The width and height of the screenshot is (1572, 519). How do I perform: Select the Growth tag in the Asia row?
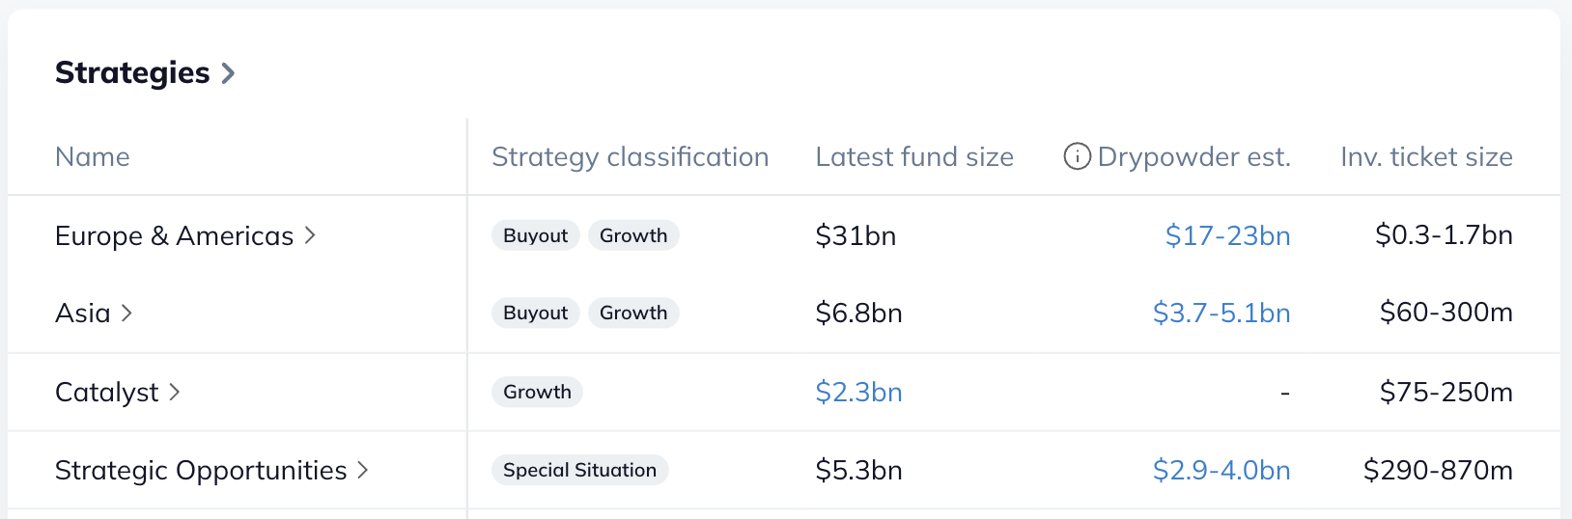tap(633, 314)
